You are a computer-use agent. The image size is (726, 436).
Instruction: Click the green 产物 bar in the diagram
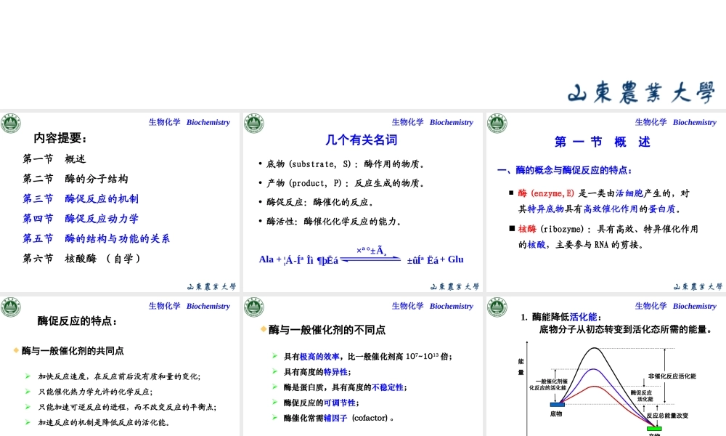click(654, 429)
